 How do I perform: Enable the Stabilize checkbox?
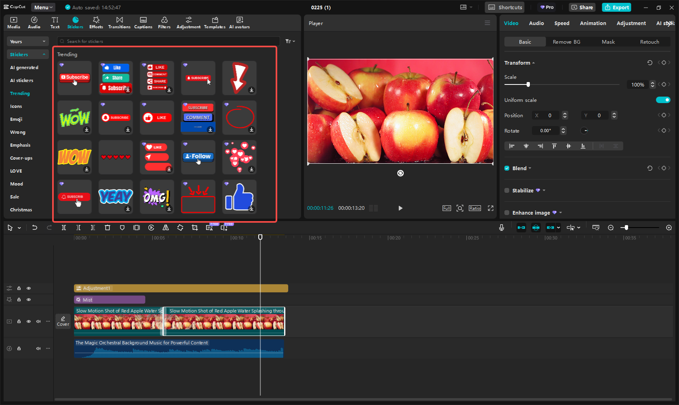(507, 190)
